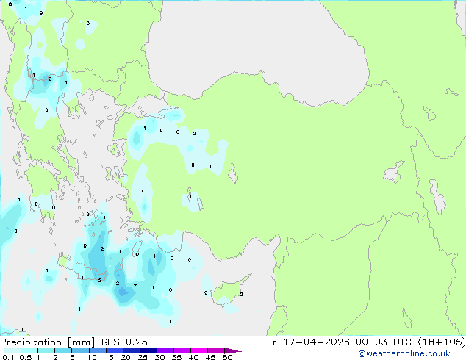Image resolution: width=466 pixels, height=360 pixels.
Task: Click the 0.5–1 mm legend color swatch
Action: 29,350
